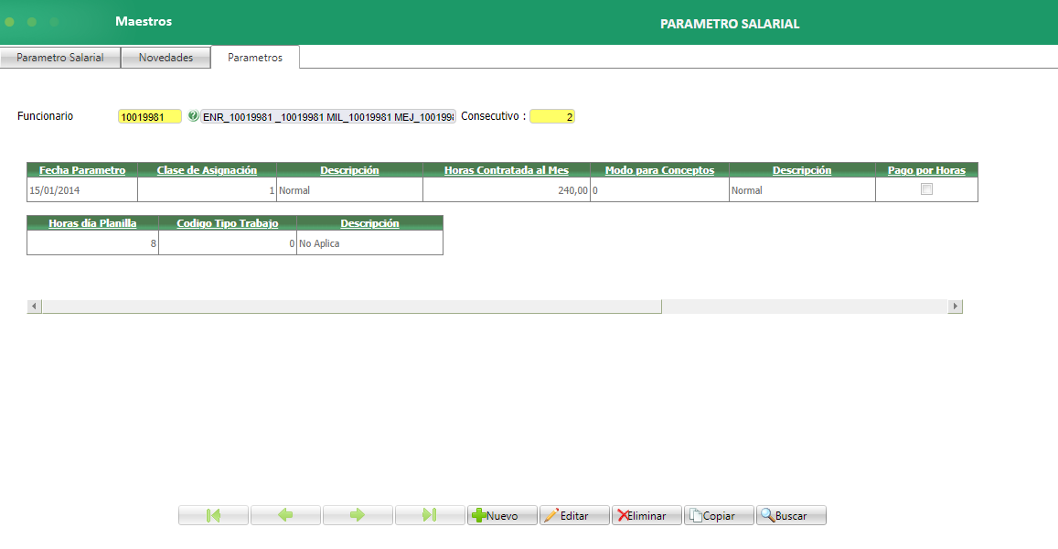This screenshot has width=1058, height=549.
Task: Sort by Fecha Parametro column header
Action: point(82,170)
